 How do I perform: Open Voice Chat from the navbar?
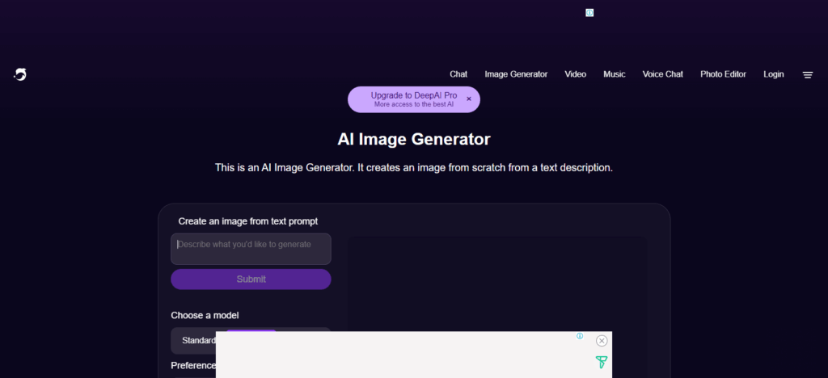pos(662,74)
